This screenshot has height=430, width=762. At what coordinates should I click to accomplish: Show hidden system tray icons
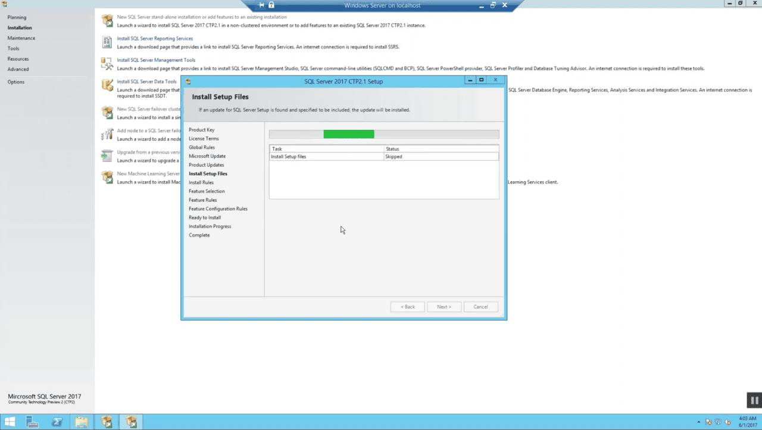coord(699,422)
